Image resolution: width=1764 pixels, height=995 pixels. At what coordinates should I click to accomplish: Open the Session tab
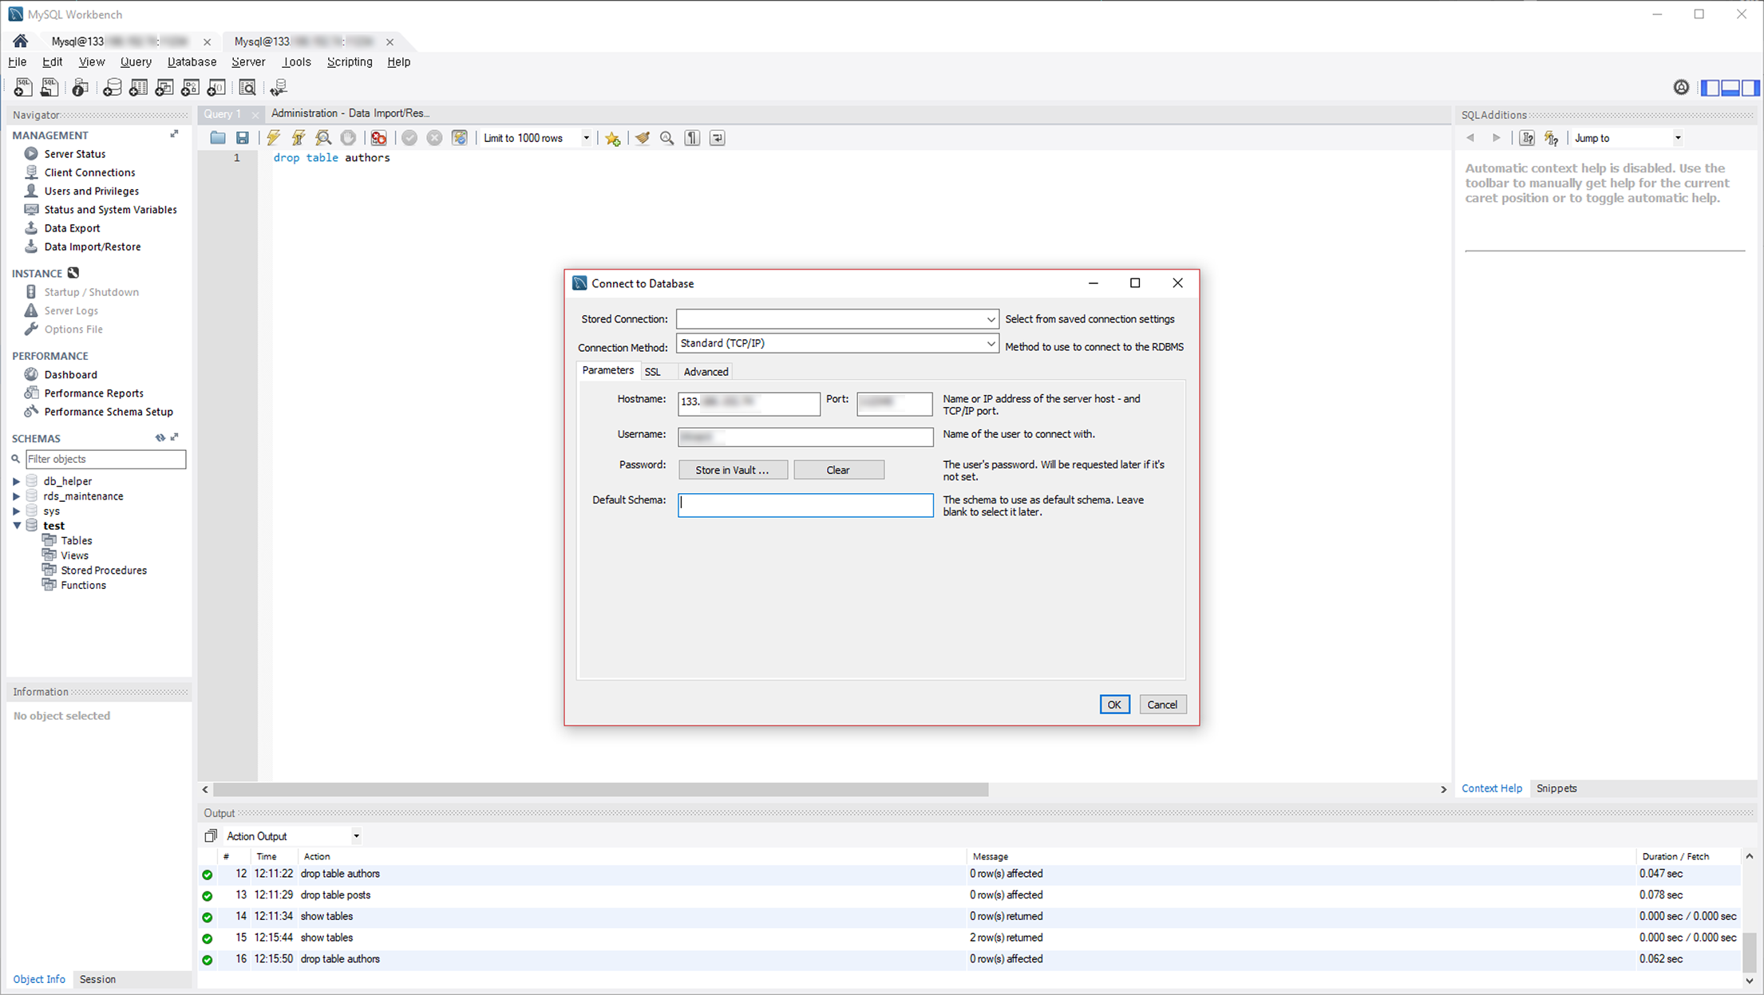pos(97,979)
